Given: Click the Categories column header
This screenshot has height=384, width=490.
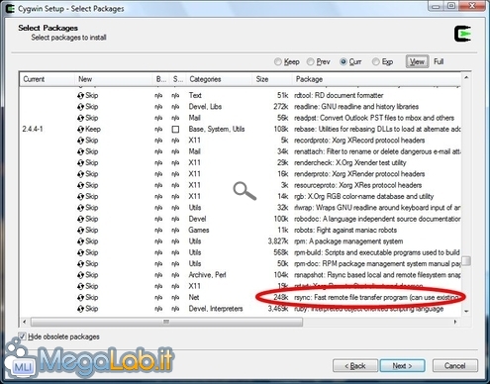Looking at the screenshot, I should click(219, 79).
